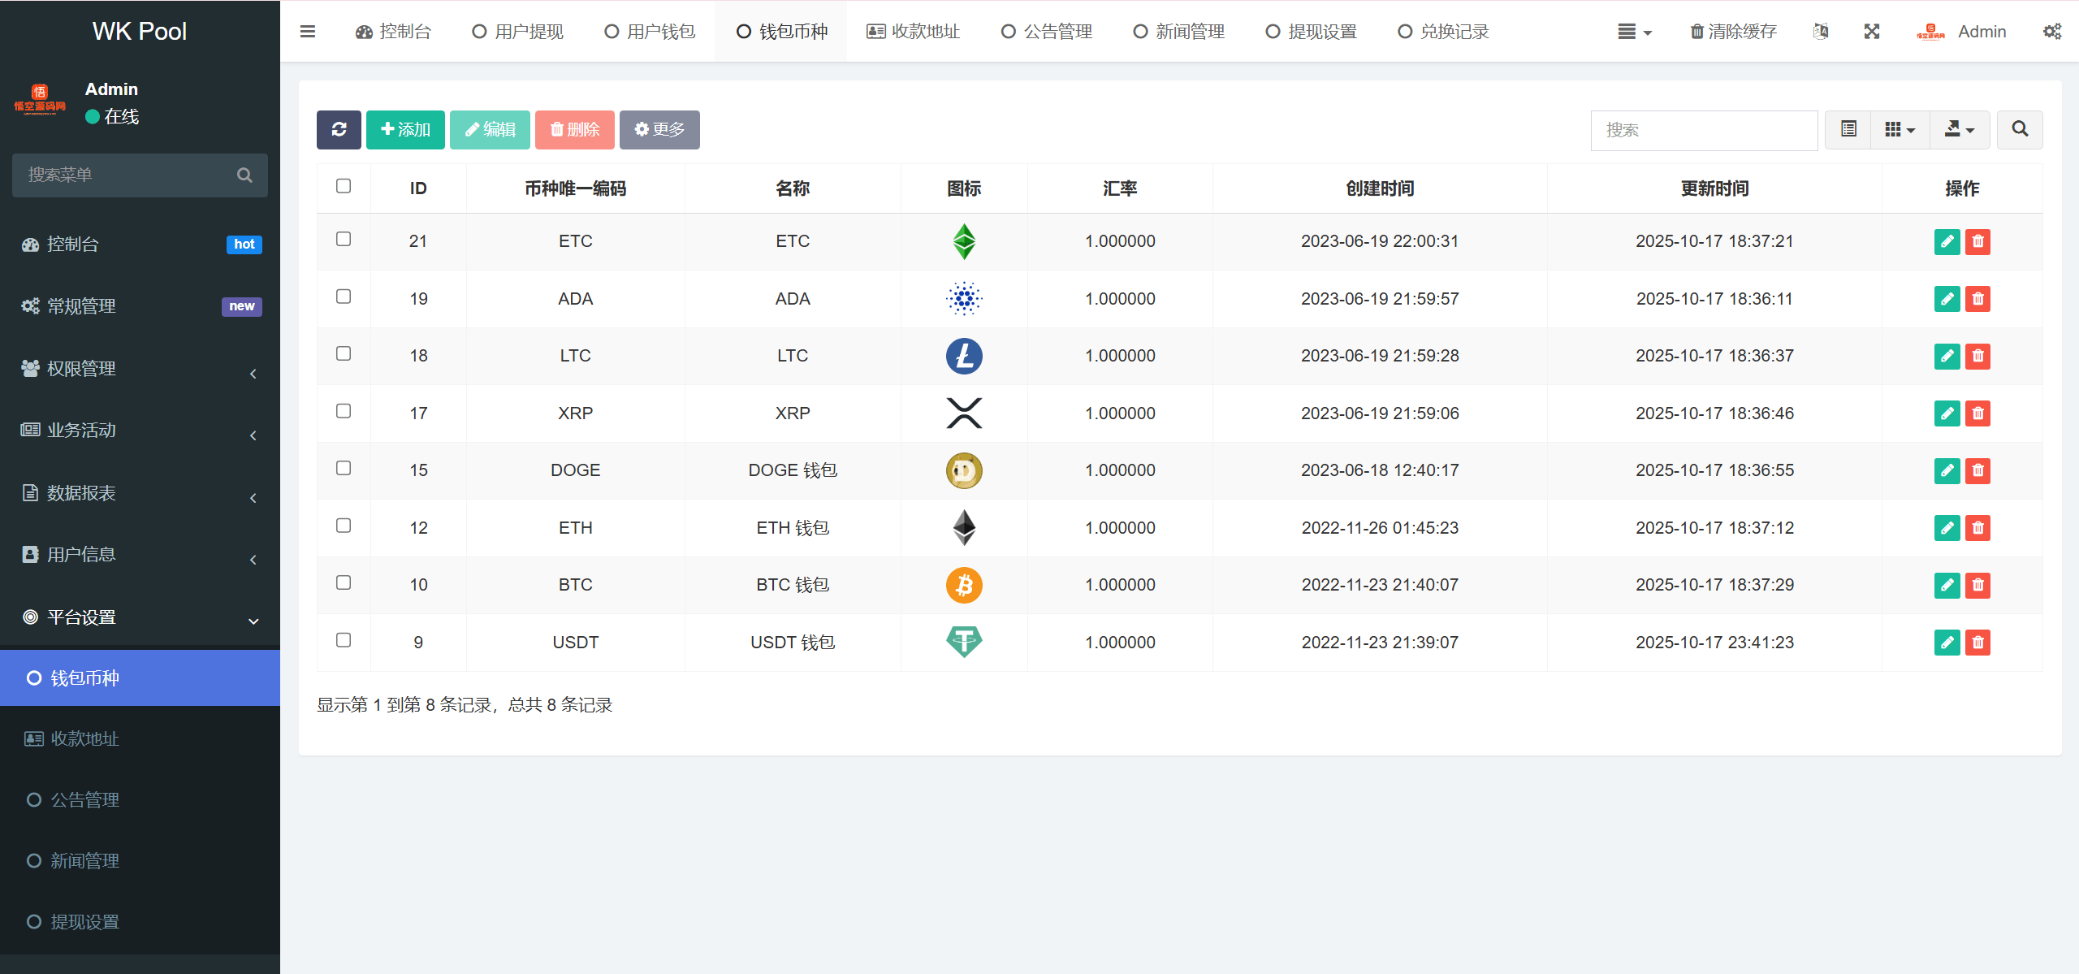Open the columns grid dropdown
Screen dimensions: 2079x974
click(x=1900, y=129)
